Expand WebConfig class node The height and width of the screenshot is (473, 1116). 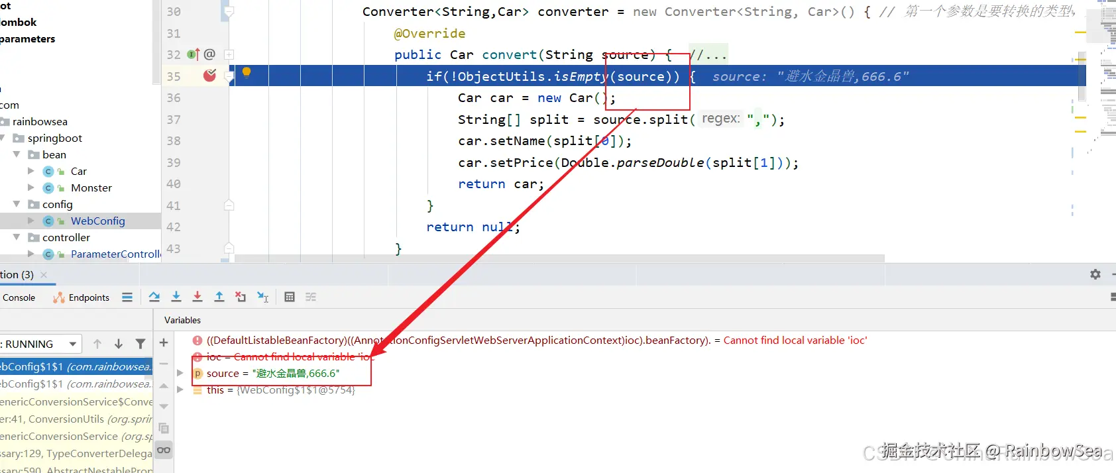(x=30, y=221)
